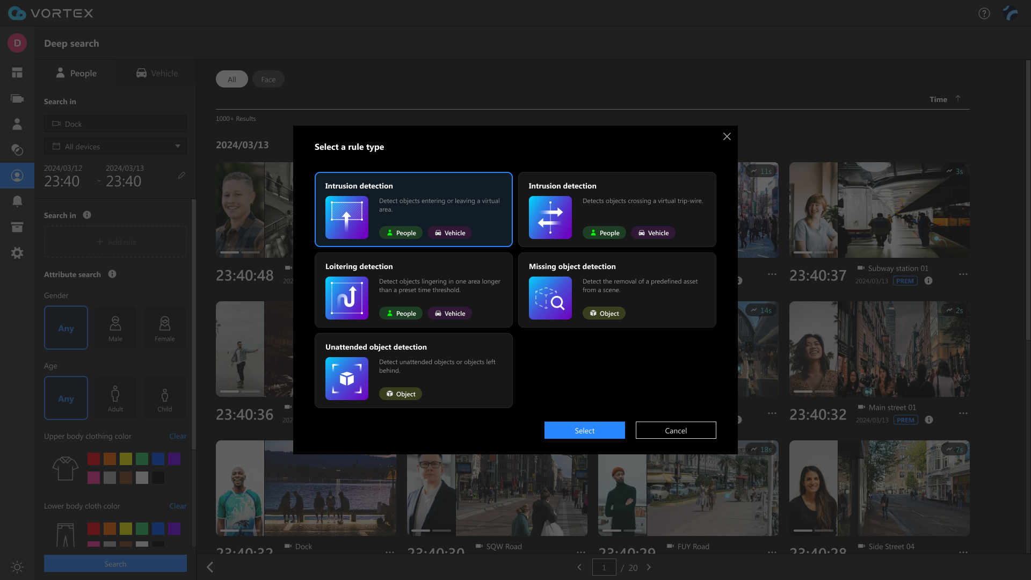Open the Help question mark icon
The height and width of the screenshot is (580, 1031).
tap(984, 13)
